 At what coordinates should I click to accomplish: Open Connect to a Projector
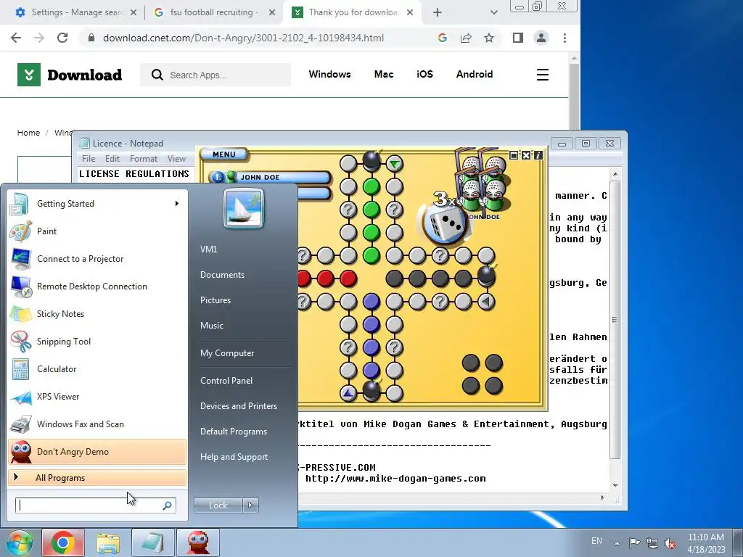coord(97,259)
